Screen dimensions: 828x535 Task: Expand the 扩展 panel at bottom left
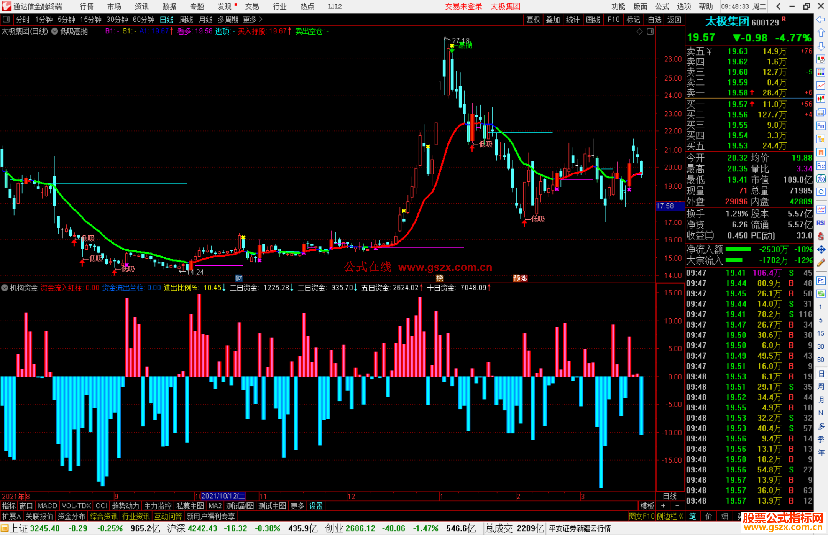click(11, 517)
